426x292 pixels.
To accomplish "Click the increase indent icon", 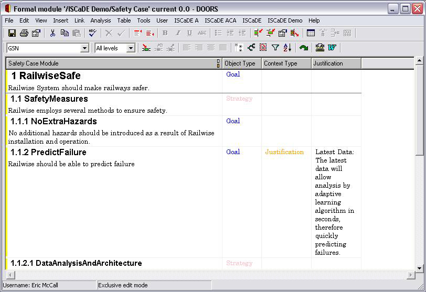I will point(230,33).
